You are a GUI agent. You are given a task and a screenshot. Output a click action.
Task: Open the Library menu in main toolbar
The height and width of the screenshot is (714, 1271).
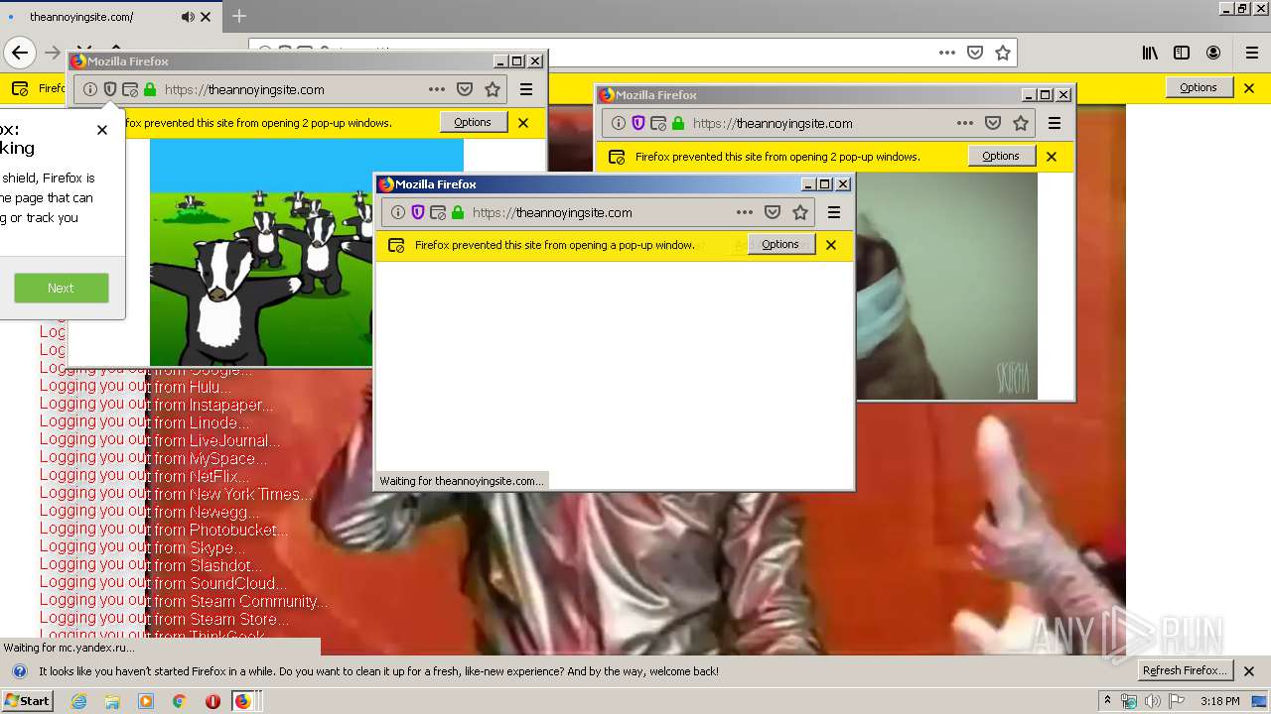1150,53
